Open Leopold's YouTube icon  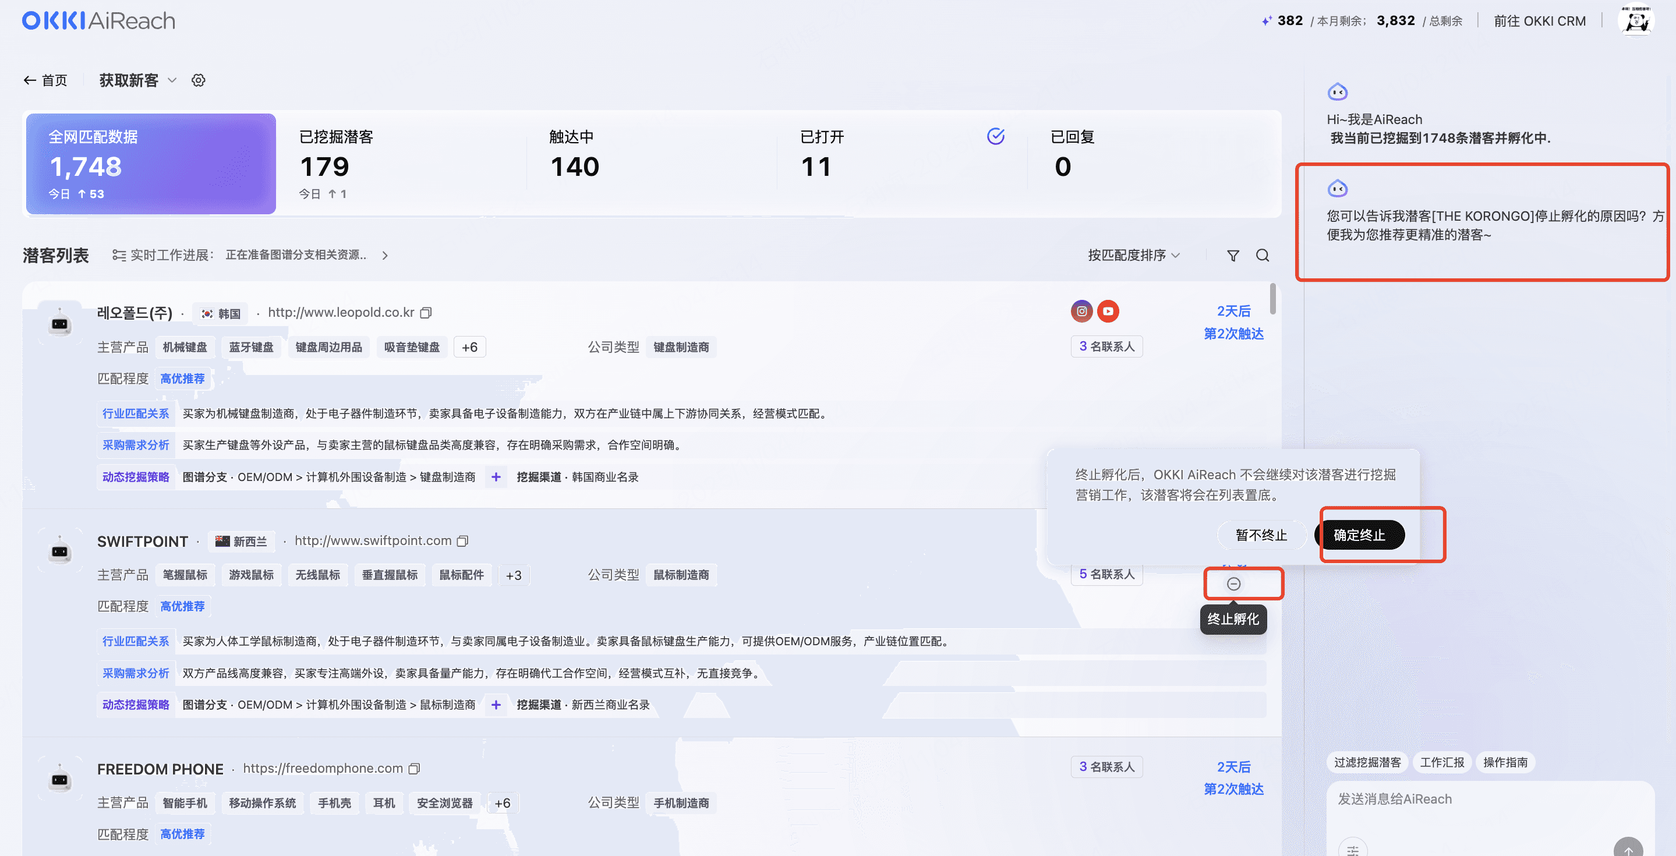1108,312
